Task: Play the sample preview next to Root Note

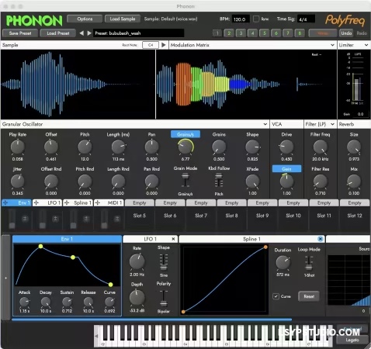Action: click(164, 45)
